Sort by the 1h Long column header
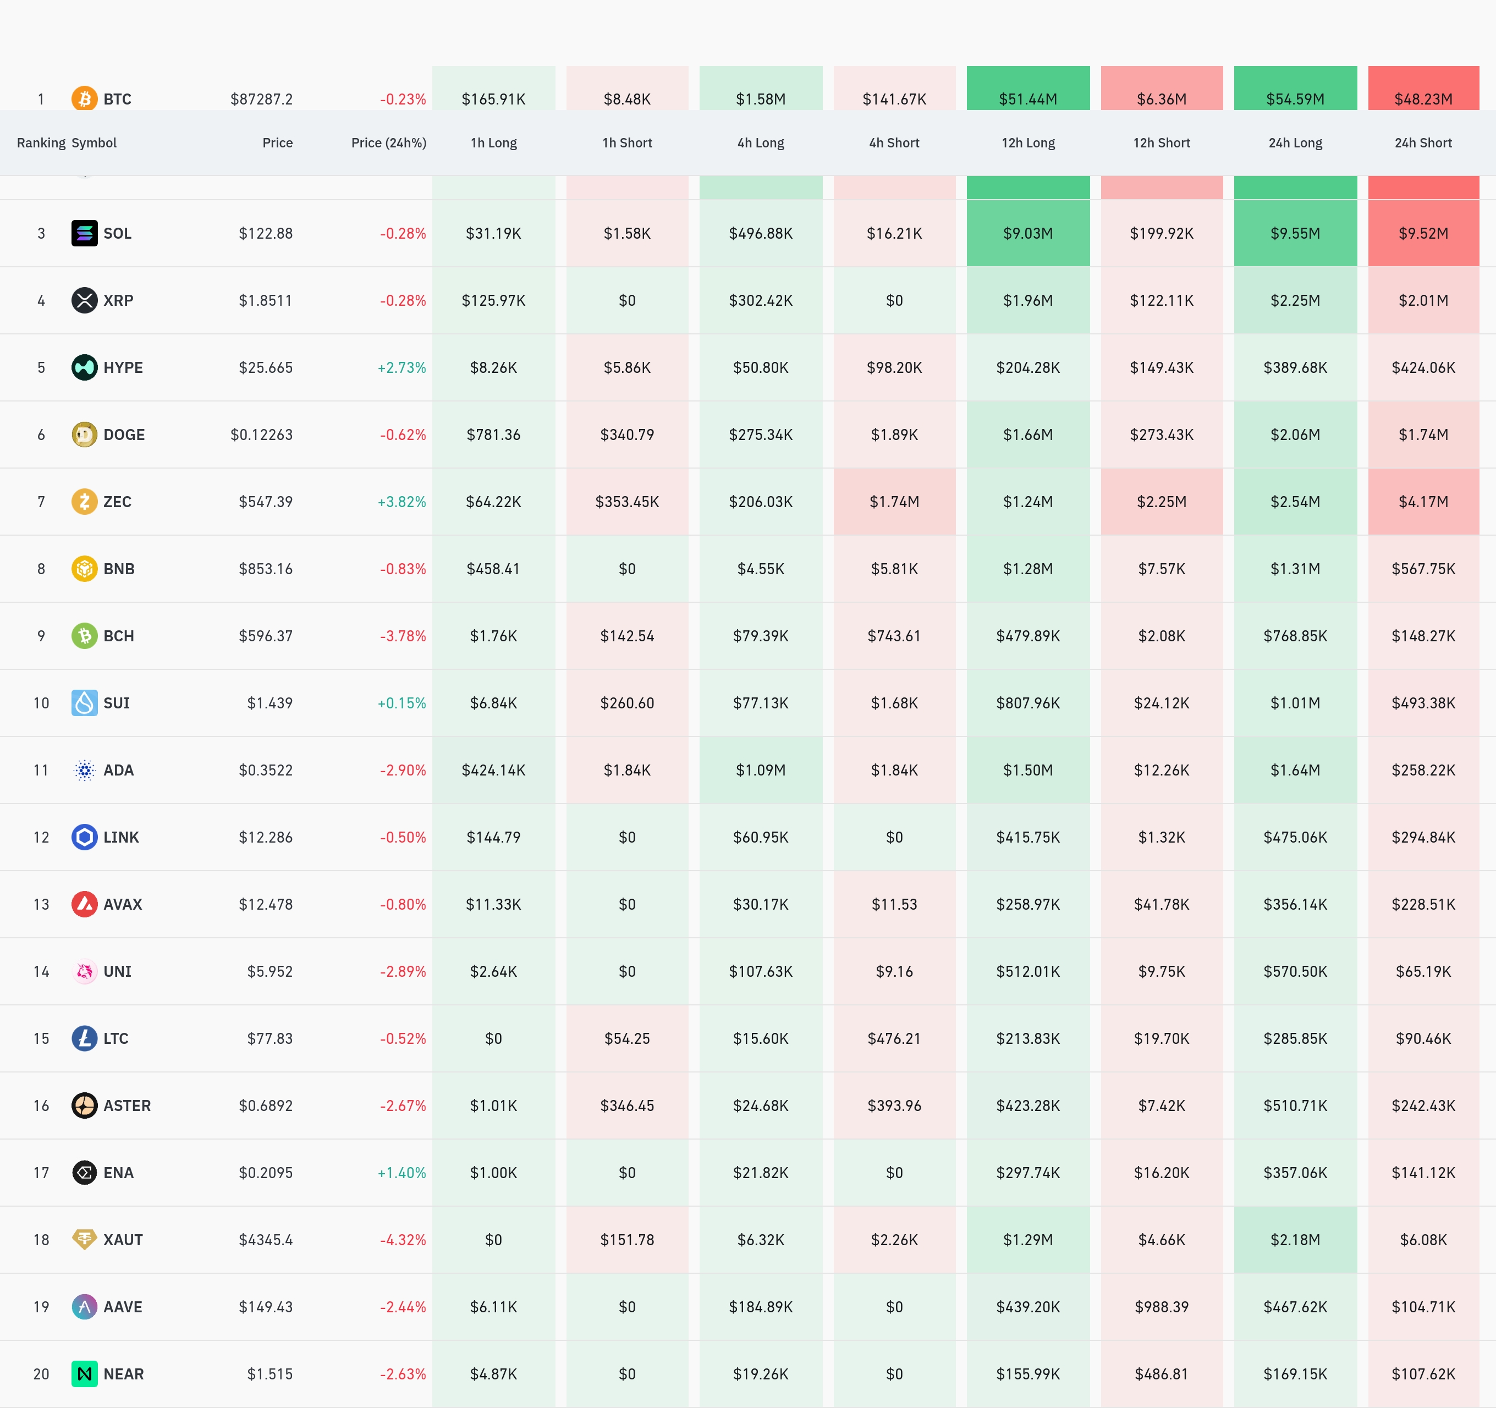 [x=493, y=143]
